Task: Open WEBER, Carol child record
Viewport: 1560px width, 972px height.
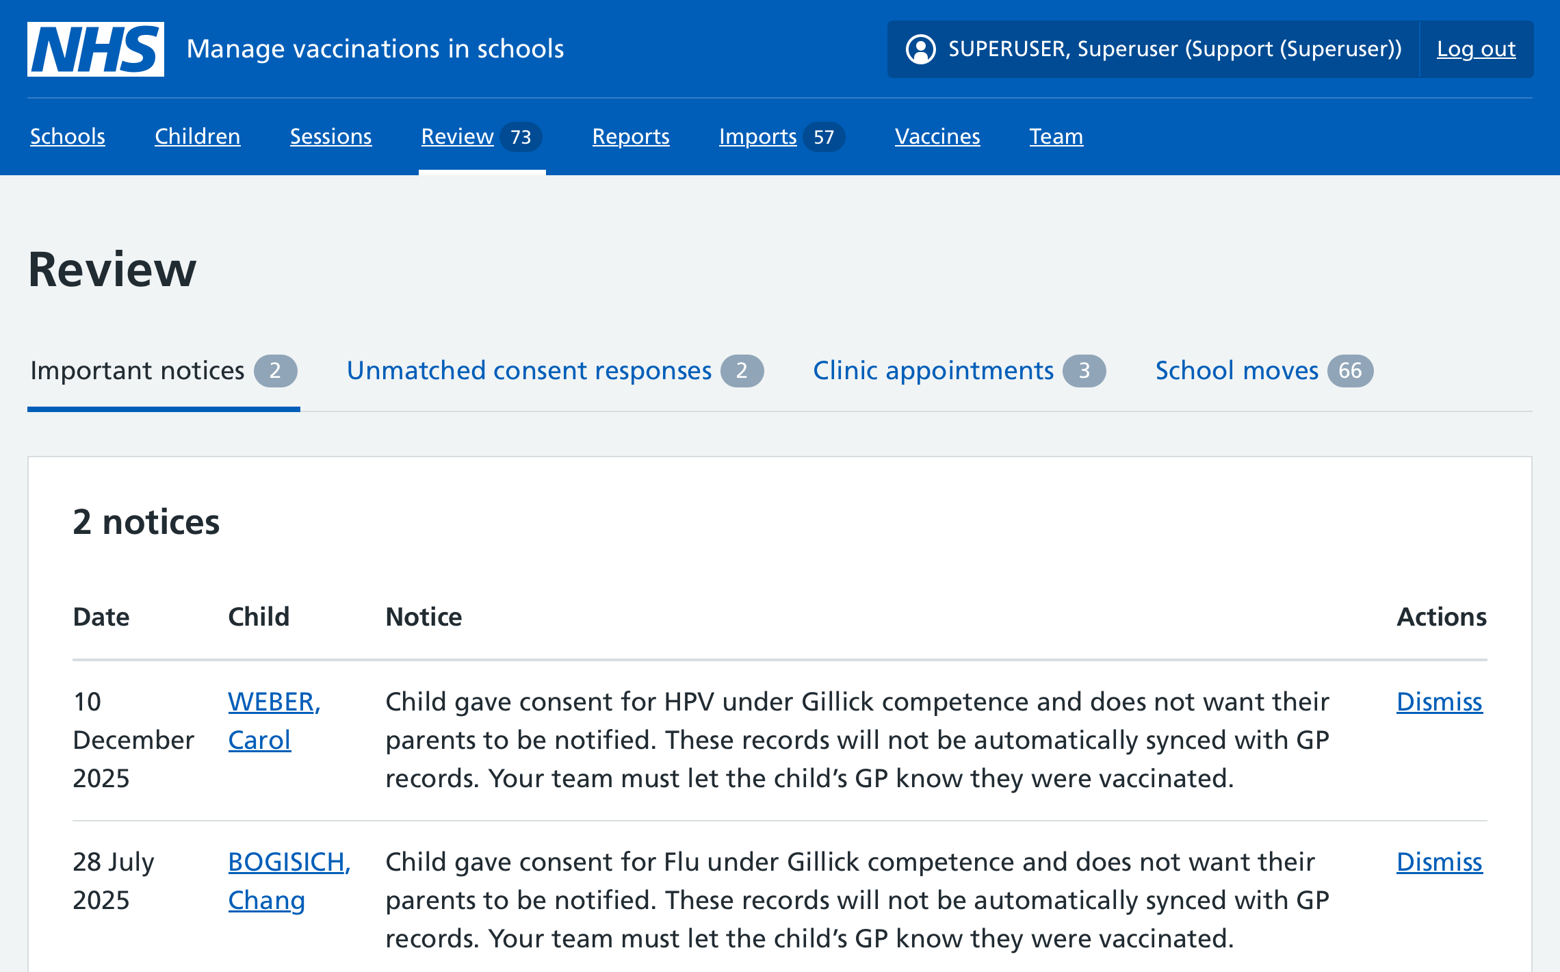Action: [274, 721]
